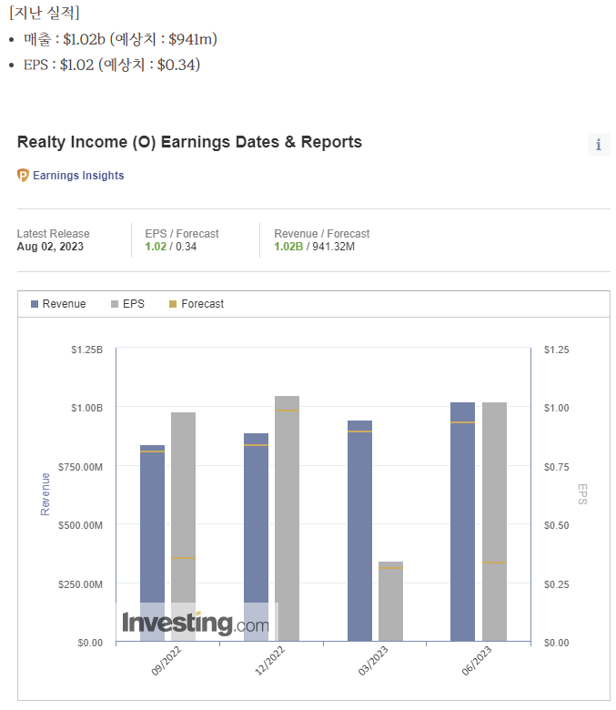Image resolution: width=616 pixels, height=710 pixels.
Task: Toggle EPS series in chart legend
Action: click(x=128, y=304)
